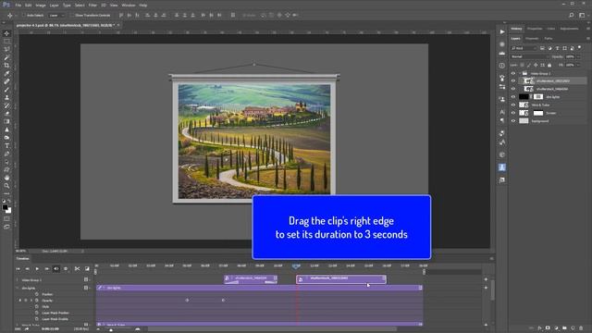
Task: Select the Horizontal Type tool
Action: point(6,146)
